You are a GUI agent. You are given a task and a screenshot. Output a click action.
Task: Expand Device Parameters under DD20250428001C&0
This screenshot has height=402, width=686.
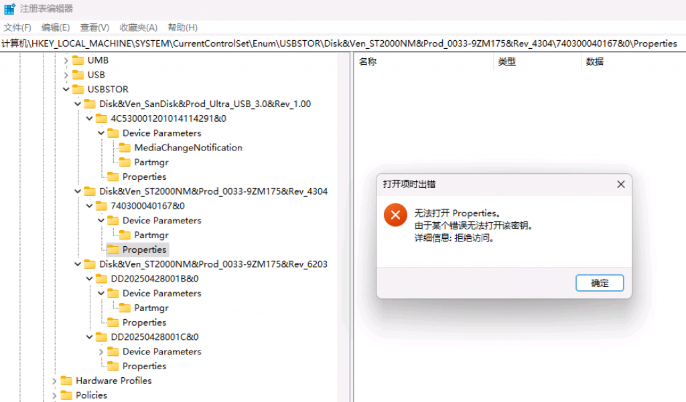pyautogui.click(x=101, y=352)
